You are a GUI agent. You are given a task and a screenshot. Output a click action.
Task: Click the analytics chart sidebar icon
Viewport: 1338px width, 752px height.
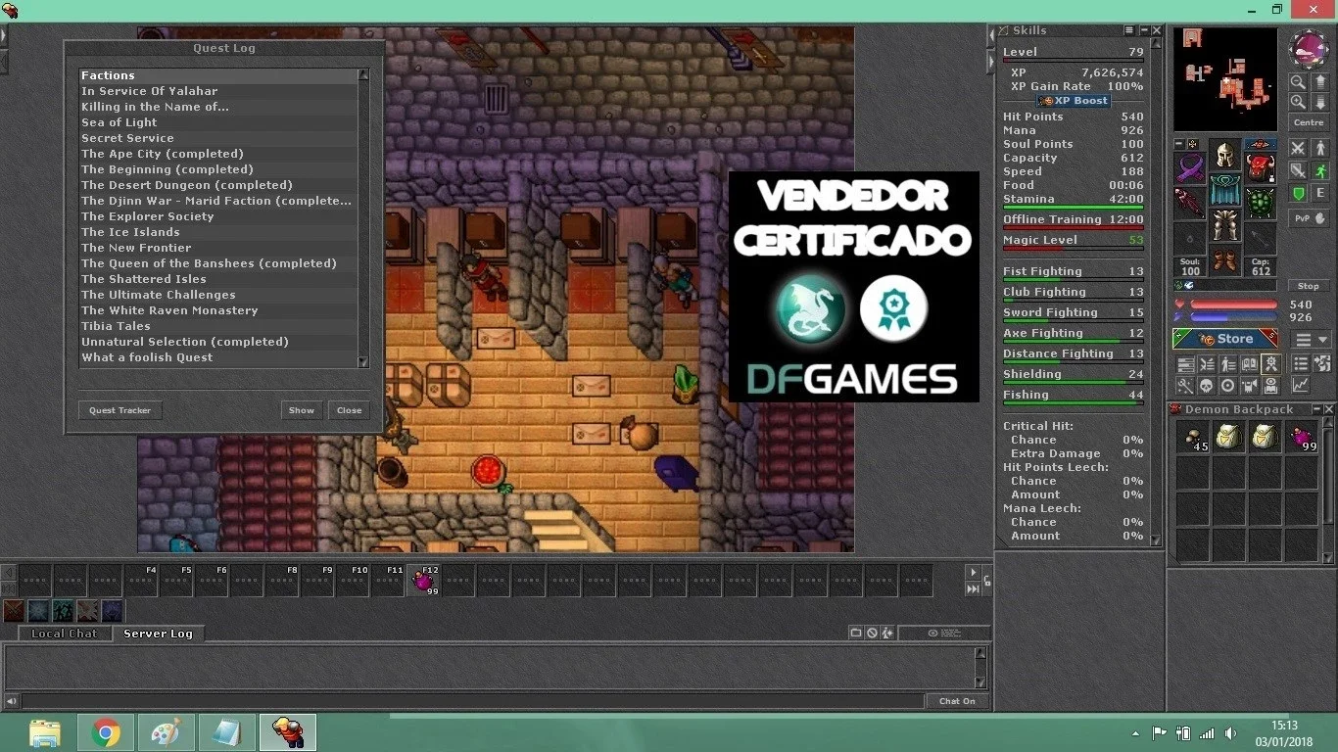tap(1301, 386)
